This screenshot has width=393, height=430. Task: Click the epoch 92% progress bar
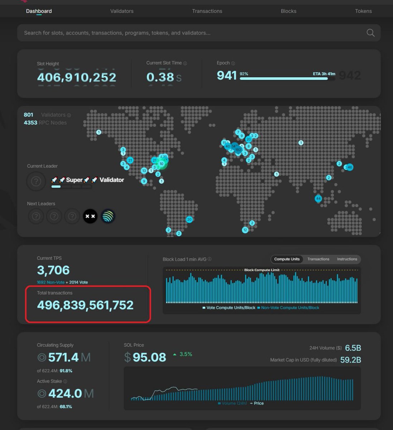(287, 78)
